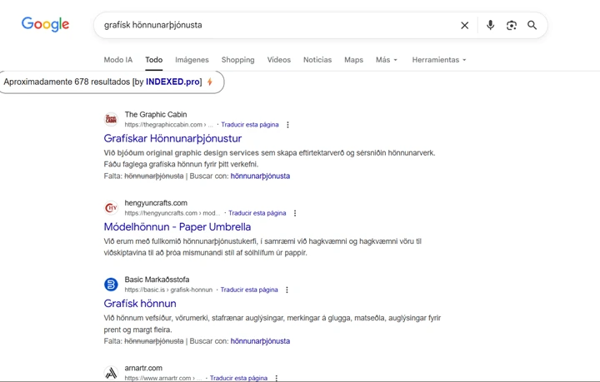Click Aproximadamente 678 resultados text

point(67,82)
